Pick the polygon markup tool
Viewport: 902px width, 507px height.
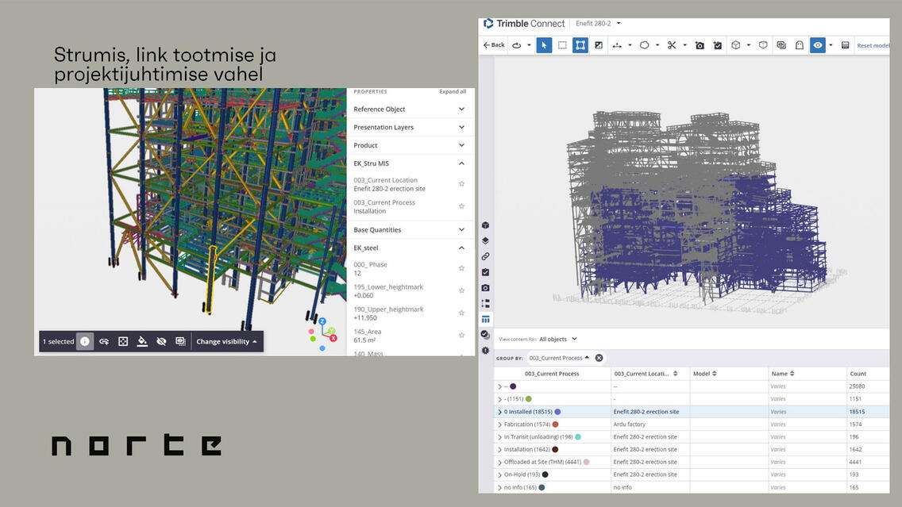click(644, 45)
